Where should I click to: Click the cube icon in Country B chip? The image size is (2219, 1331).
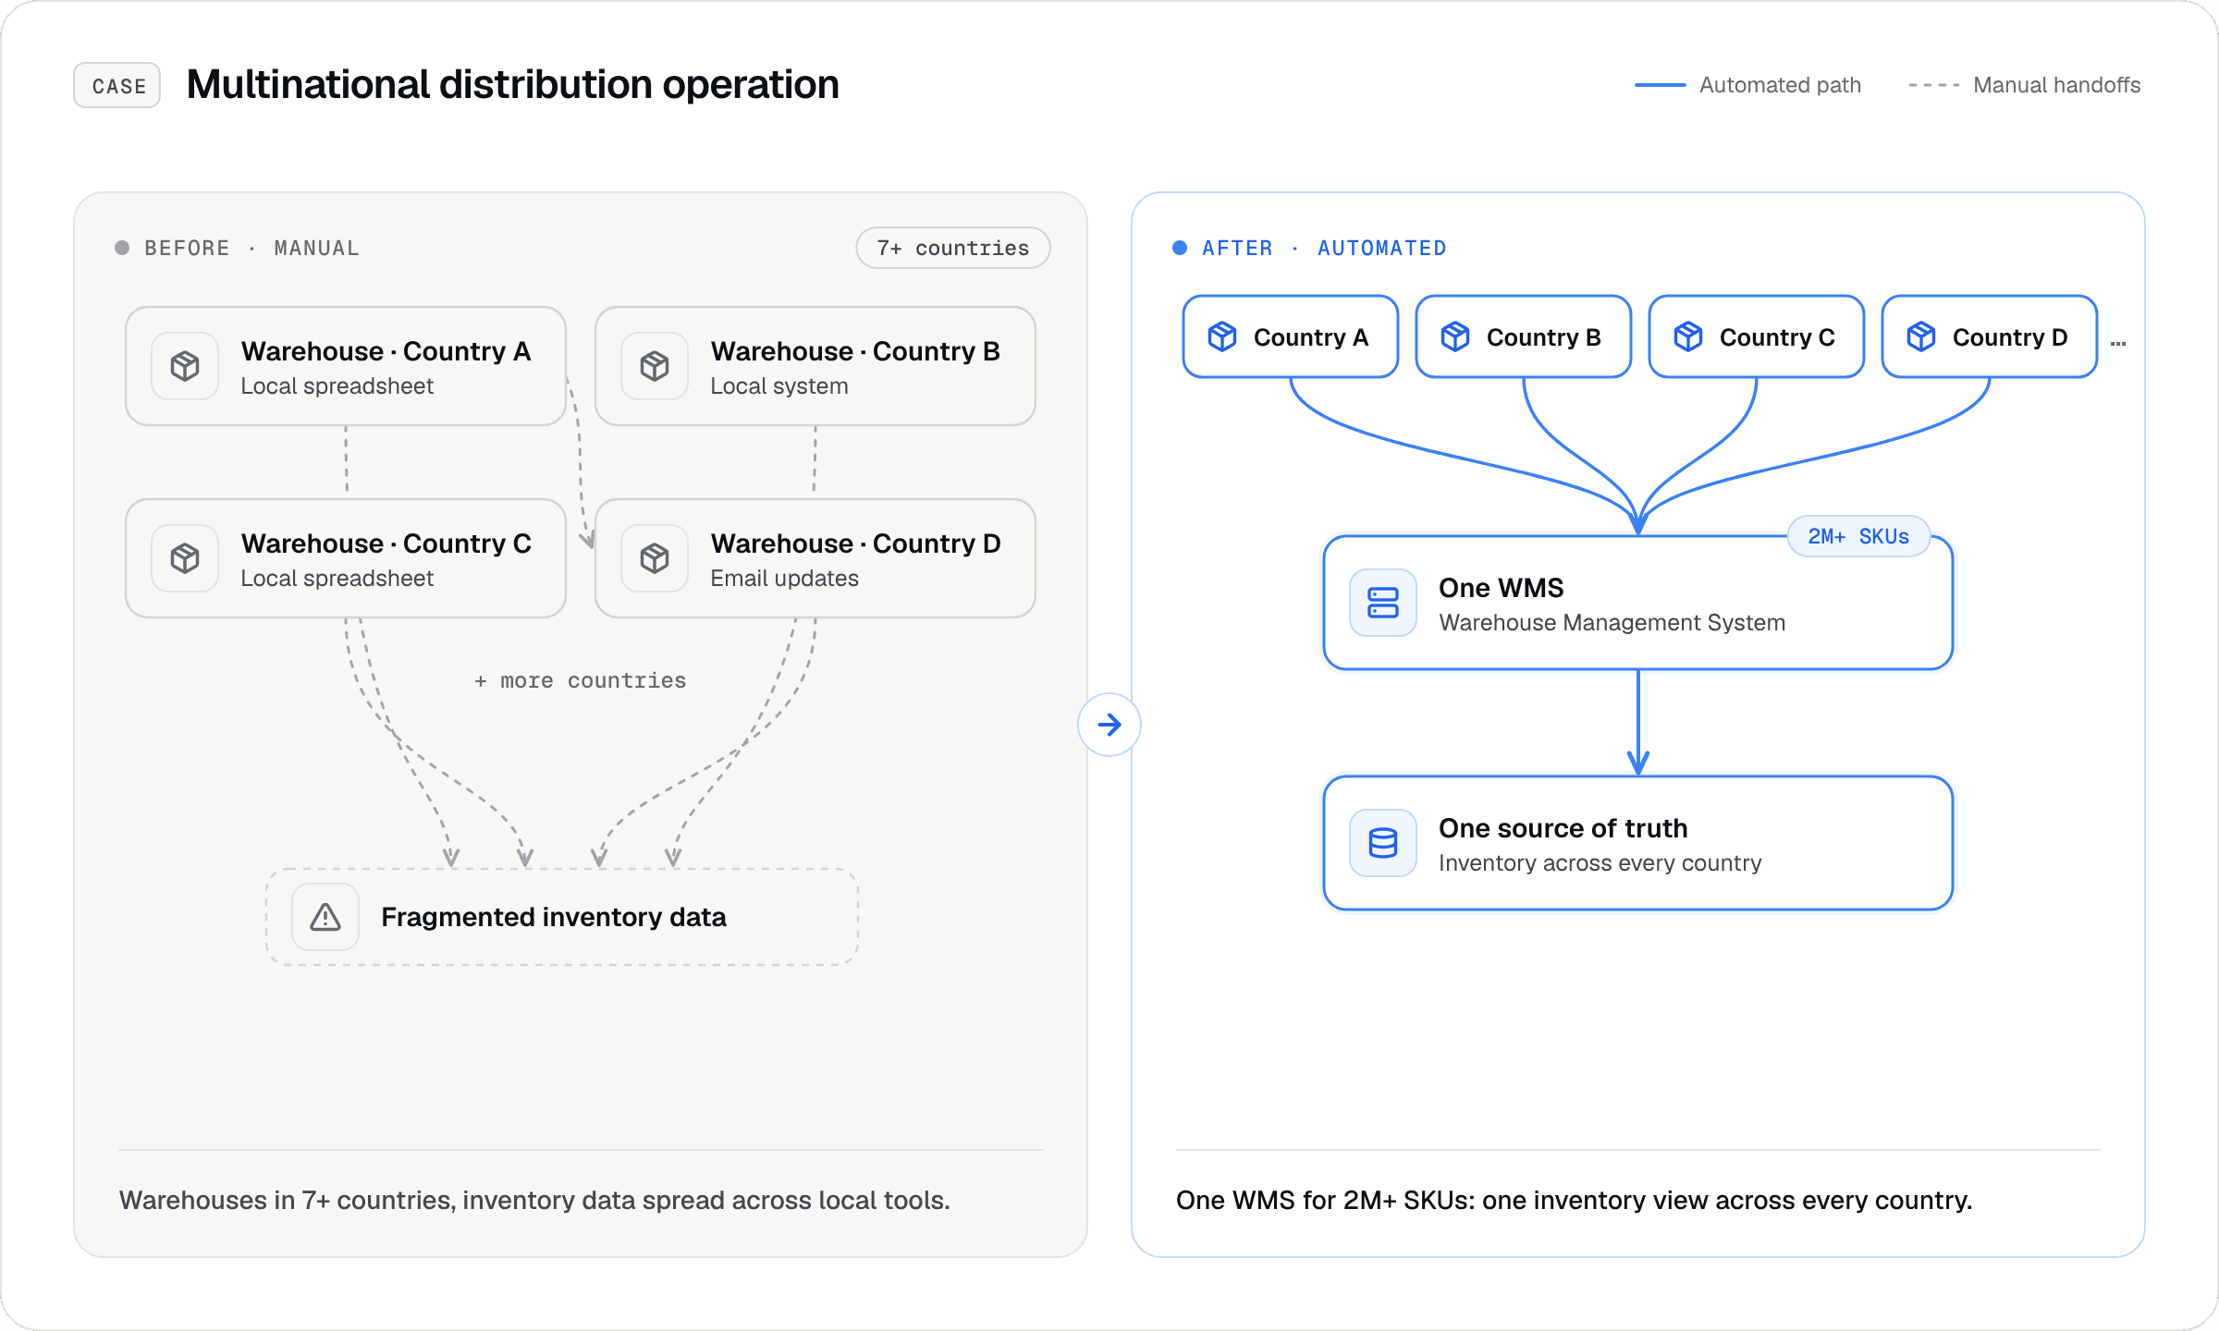pos(1455,336)
